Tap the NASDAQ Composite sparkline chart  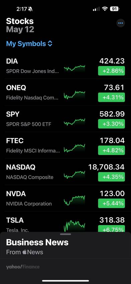pos(75,175)
